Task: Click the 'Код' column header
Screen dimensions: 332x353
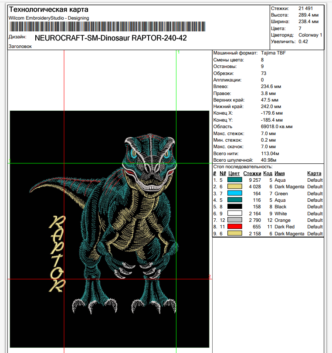Action: coord(268,173)
